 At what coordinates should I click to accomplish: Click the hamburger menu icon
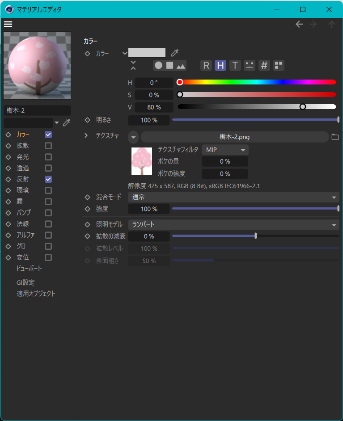pos(8,24)
